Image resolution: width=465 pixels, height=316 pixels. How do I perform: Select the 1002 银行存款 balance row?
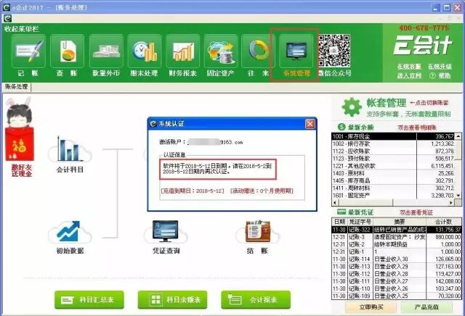click(393, 144)
